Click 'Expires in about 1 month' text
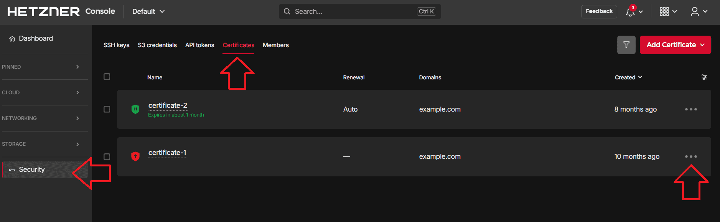This screenshot has width=720, height=222. pyautogui.click(x=176, y=115)
